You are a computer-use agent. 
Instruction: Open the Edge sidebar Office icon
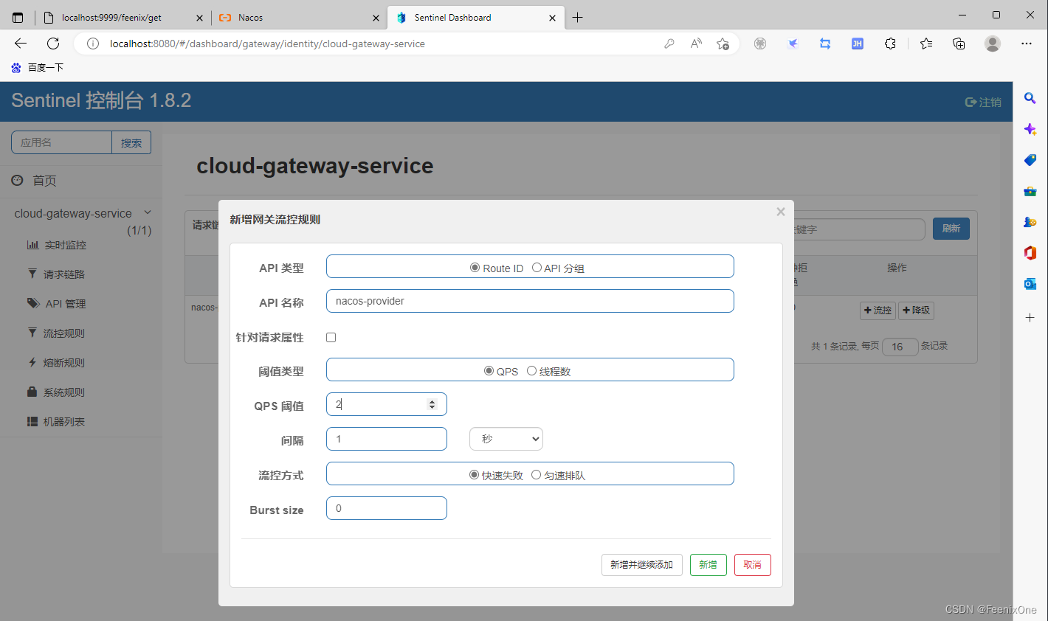pyautogui.click(x=1030, y=253)
